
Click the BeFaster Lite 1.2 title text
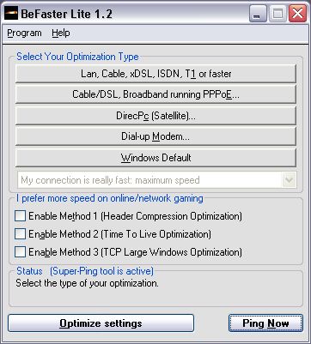(66, 14)
